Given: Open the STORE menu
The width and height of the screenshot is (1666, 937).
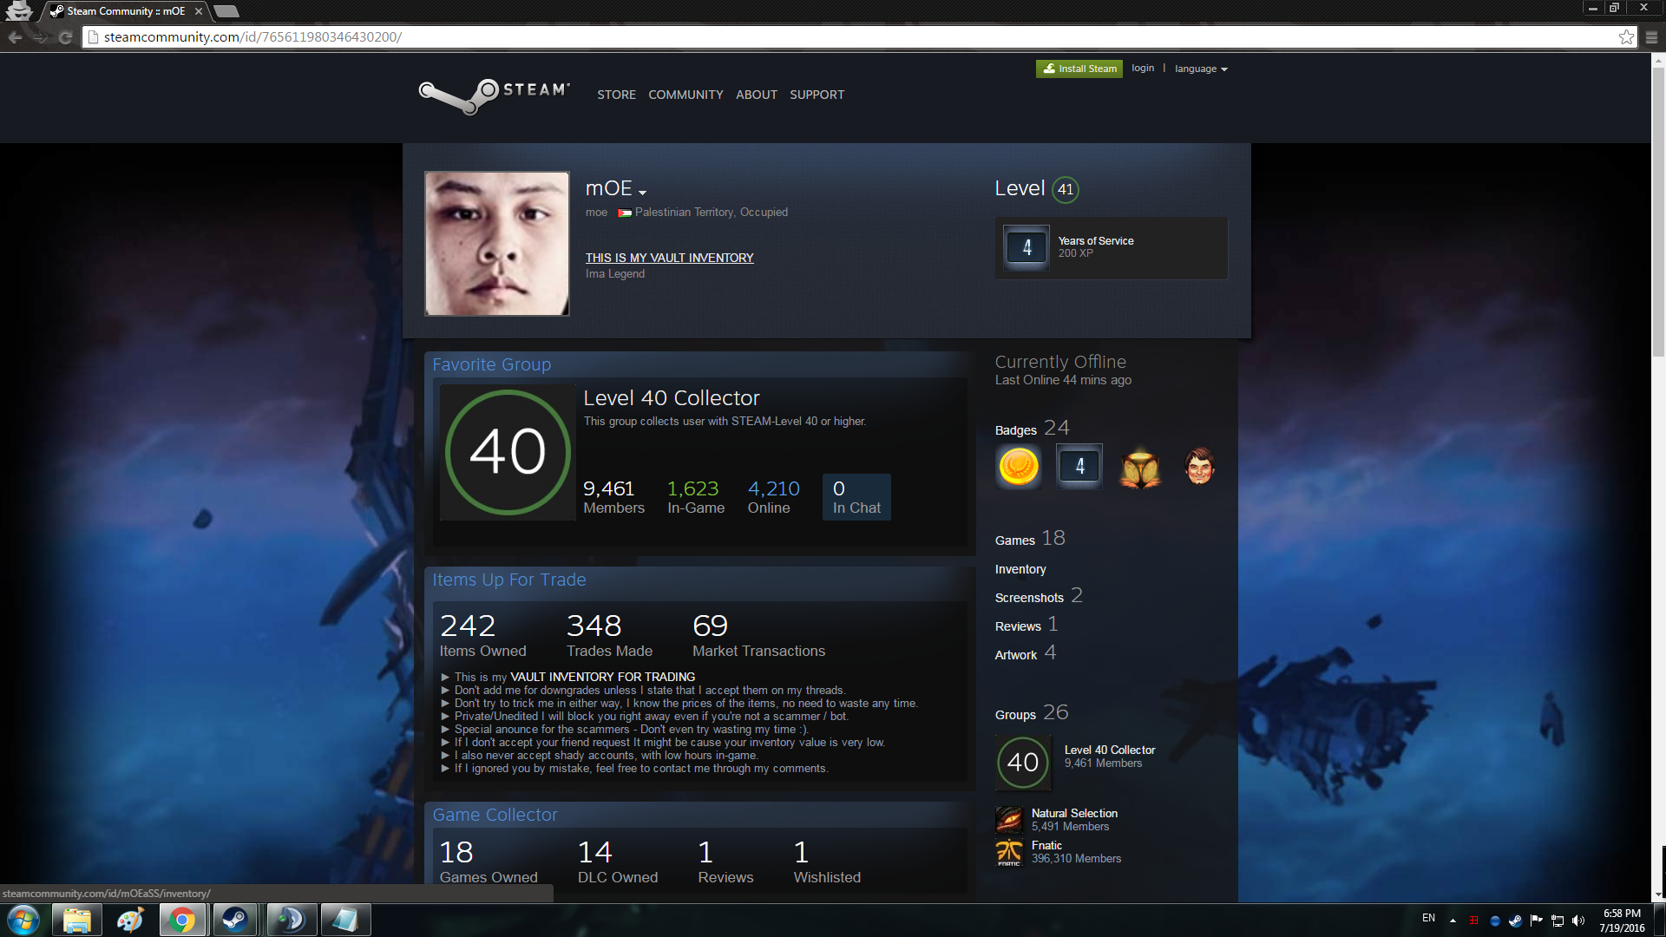Looking at the screenshot, I should pos(616,95).
